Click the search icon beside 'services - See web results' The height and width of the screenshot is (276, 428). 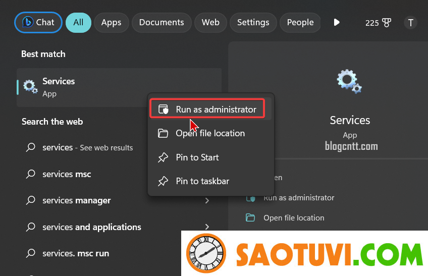click(31, 147)
